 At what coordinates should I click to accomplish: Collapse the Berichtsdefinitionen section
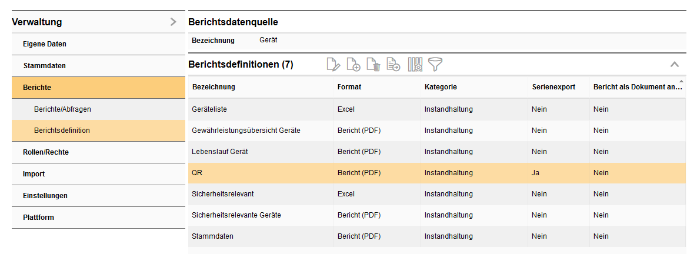tap(675, 65)
